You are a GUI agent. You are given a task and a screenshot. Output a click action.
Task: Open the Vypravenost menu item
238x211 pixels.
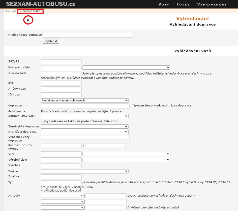coord(212,4)
